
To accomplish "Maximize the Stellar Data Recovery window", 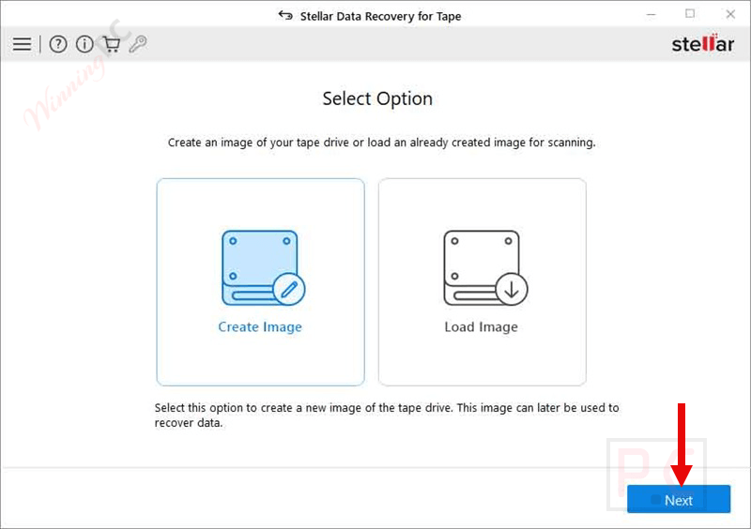I will pyautogui.click(x=690, y=14).
